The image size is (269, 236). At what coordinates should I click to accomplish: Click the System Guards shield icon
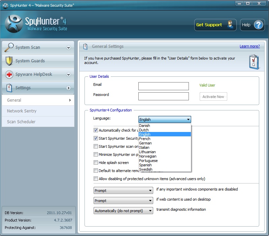tap(9, 61)
